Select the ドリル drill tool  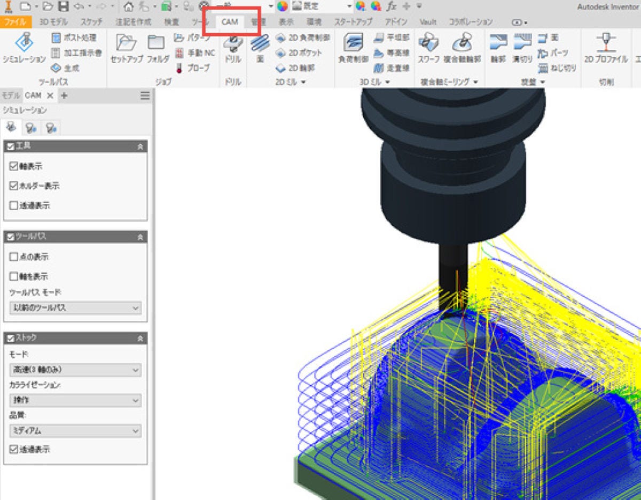click(232, 48)
